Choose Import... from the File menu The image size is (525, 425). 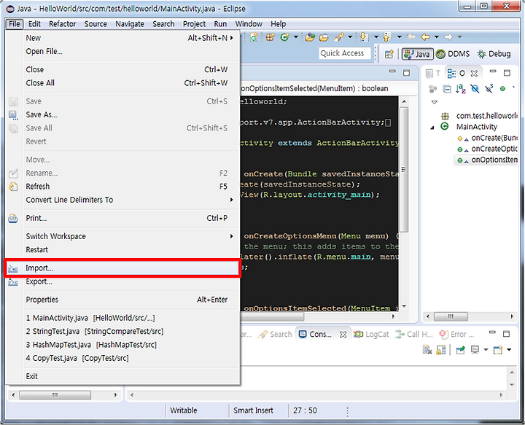(x=122, y=268)
